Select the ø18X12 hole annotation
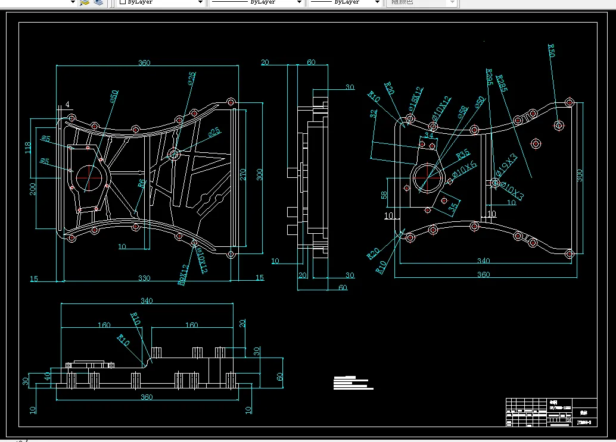 click(415, 98)
